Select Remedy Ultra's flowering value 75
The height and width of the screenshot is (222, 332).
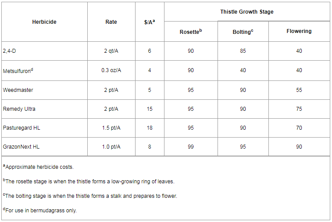[x=299, y=109]
